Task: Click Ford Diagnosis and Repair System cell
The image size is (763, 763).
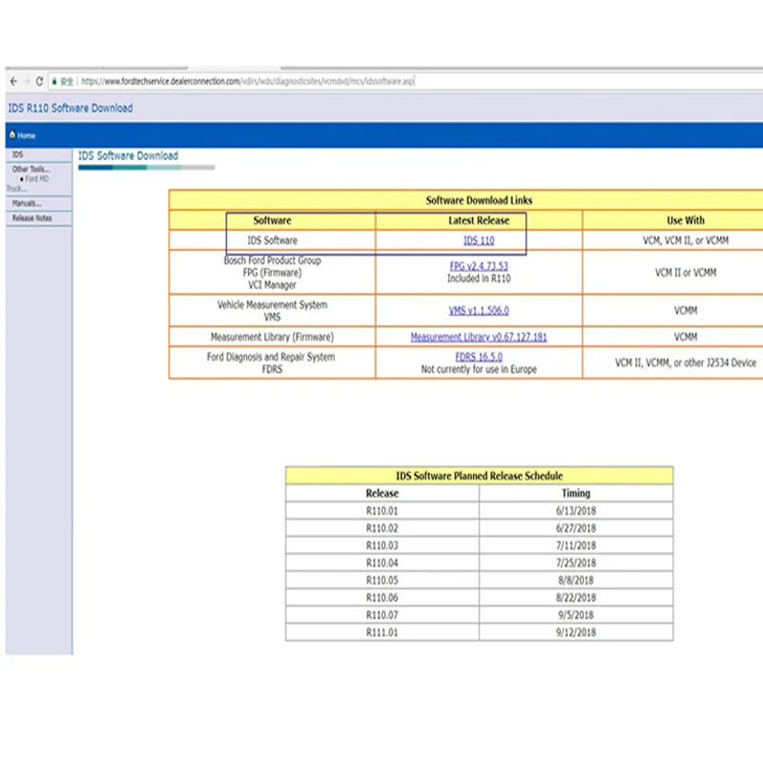Action: [x=272, y=363]
